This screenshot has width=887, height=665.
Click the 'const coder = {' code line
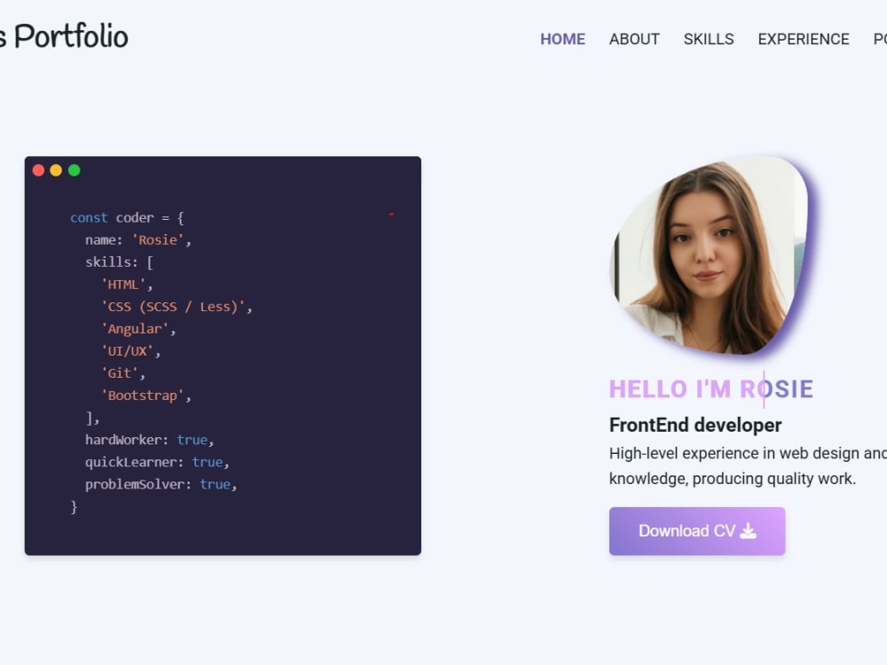127,218
